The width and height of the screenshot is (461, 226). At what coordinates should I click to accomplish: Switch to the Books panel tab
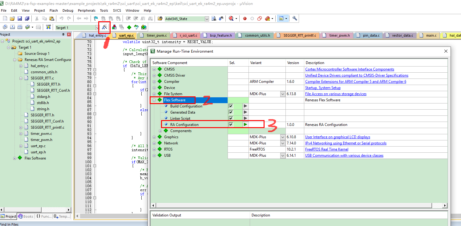coord(26,216)
